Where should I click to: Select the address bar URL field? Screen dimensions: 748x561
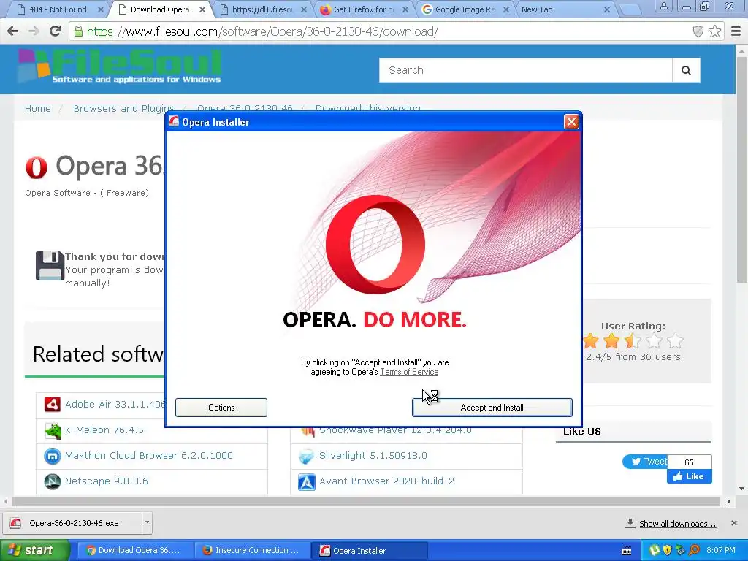tap(381, 31)
